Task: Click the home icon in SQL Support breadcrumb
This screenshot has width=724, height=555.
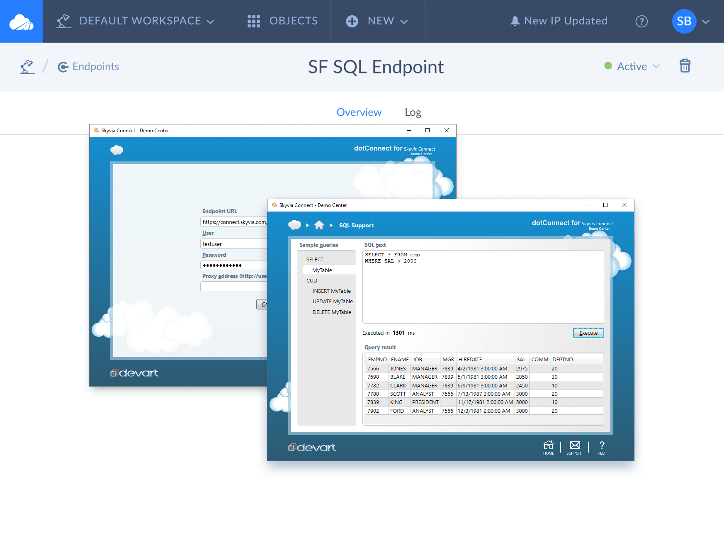Action: (x=319, y=225)
